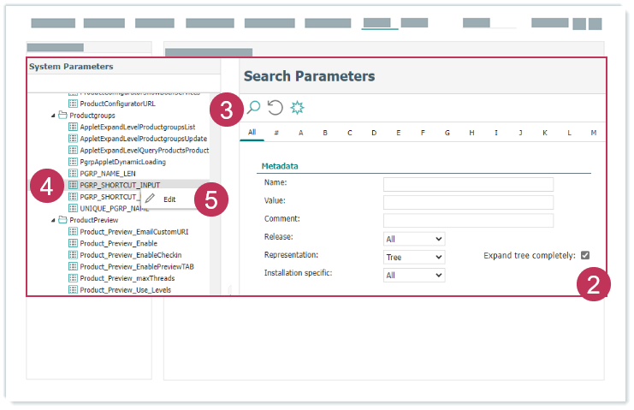Click the magnifier search icon
Image resolution: width=634 pixels, height=410 pixels.
coord(253,107)
